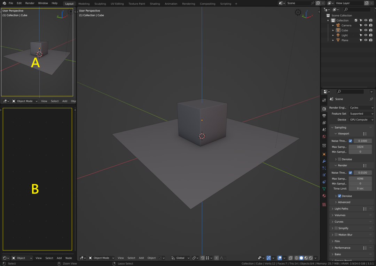
Task: Switch main viewport to wireframe shading
Action: point(297,258)
